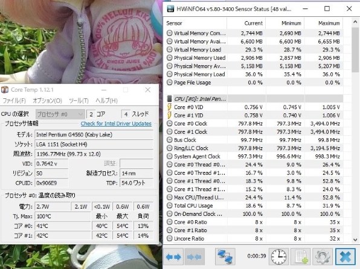Click the HWiNFO scrollbar down arrow
Screen dimensions: 360x269
coord(355,240)
